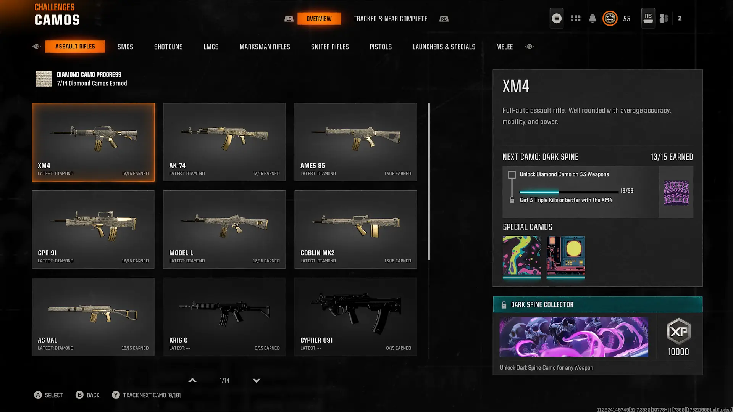Open Tracked & Near Complete tab
Viewport: 733px width, 412px height.
390,19
